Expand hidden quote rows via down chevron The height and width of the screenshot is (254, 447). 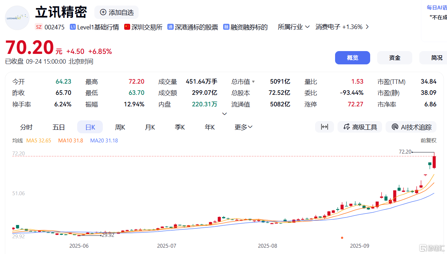click(224, 113)
